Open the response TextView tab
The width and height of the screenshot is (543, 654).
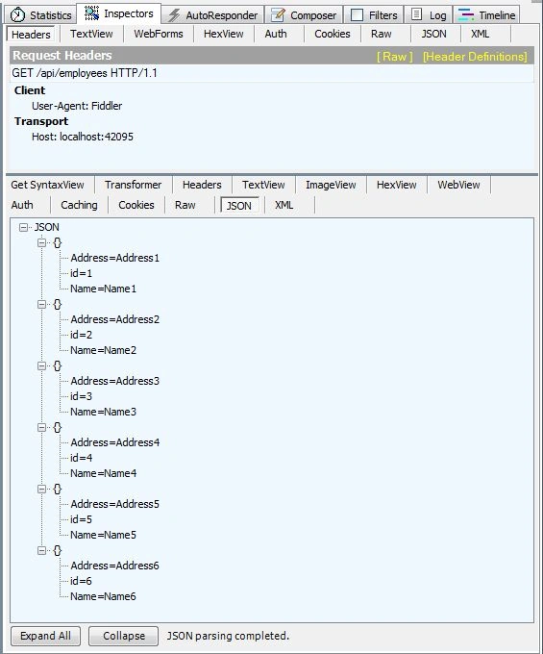(263, 185)
